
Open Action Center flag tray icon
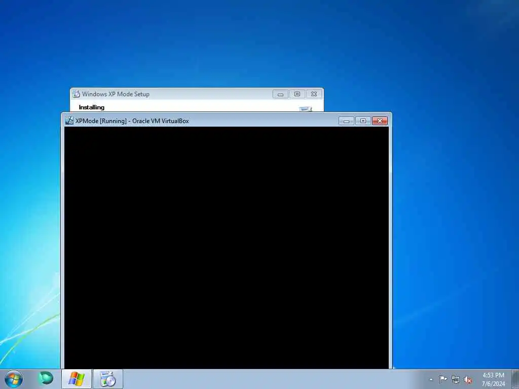click(x=443, y=379)
